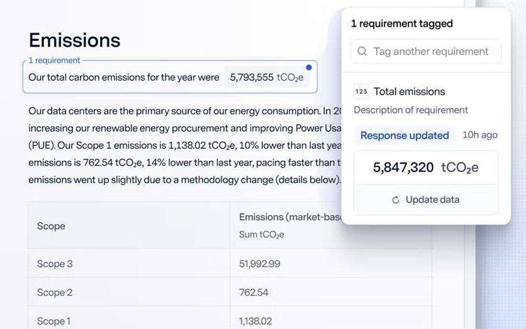Select the 5,847,320 tCO₂e response value
Viewport: 526px width, 329px height.
point(425,168)
